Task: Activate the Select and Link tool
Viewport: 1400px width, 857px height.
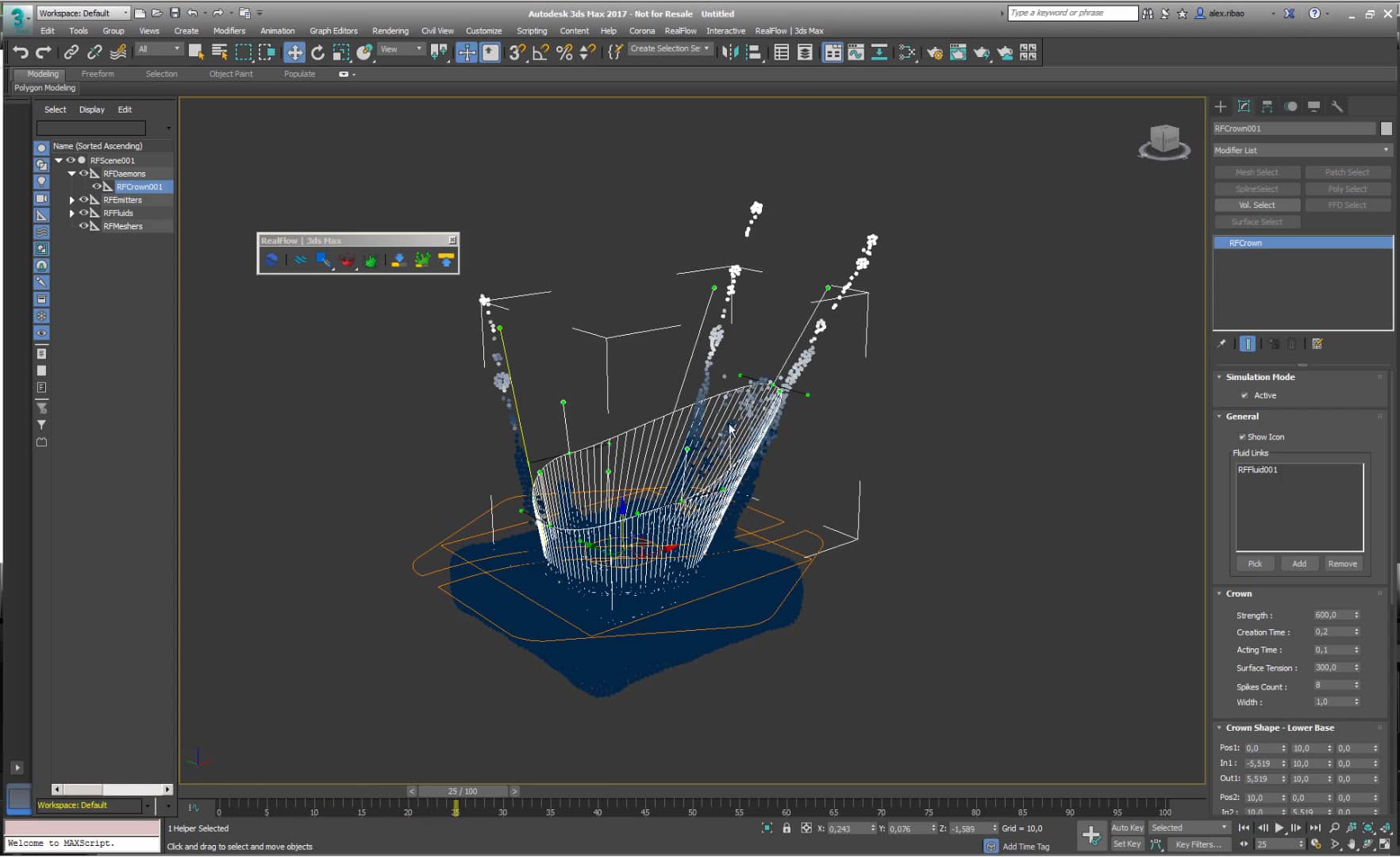Action: coord(71,52)
